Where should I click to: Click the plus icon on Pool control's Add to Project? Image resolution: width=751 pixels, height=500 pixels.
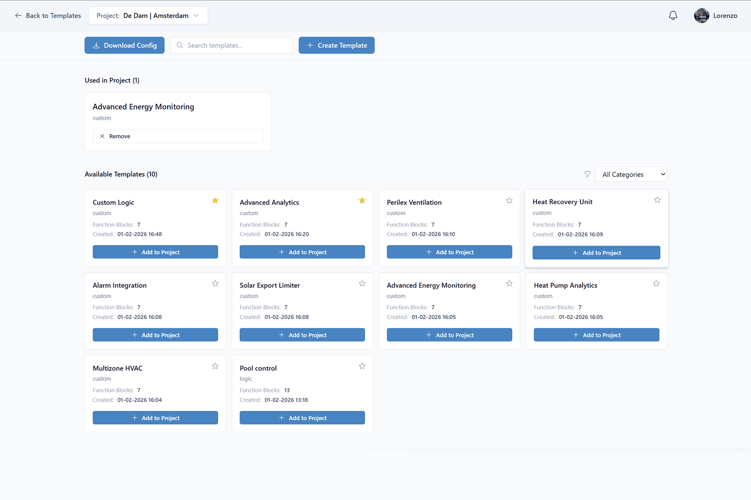(x=282, y=417)
